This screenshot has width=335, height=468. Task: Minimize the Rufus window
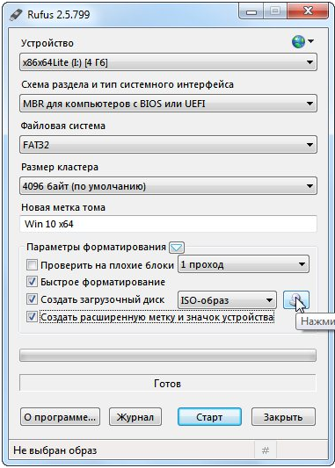pos(251,12)
